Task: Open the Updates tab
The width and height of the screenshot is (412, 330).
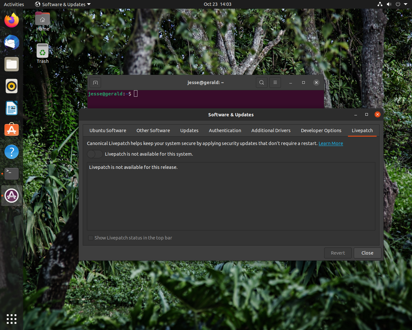Action: (189, 131)
